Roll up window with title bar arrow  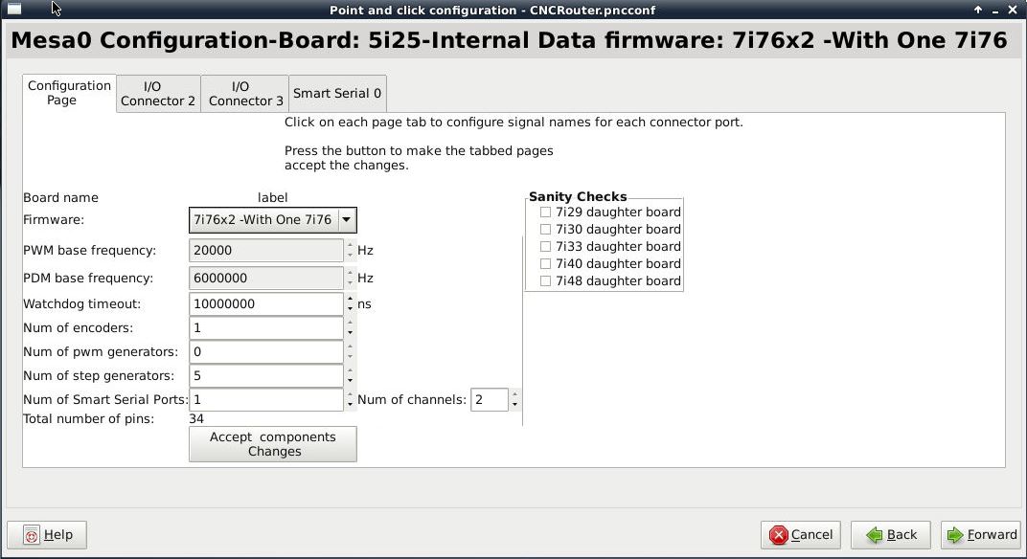point(978,10)
